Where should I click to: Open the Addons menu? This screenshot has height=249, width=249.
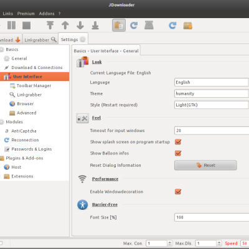[x=47, y=14]
